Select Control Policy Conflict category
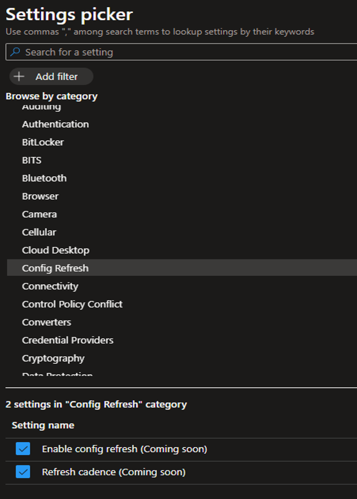The height and width of the screenshot is (499, 357). [72, 304]
